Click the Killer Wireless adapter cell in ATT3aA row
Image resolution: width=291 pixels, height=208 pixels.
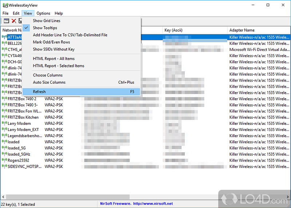click(x=259, y=37)
